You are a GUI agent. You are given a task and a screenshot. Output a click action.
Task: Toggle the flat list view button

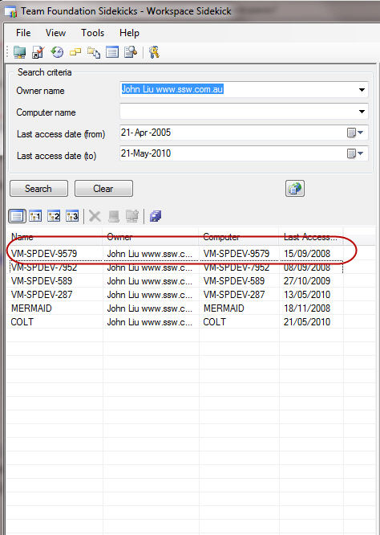pos(17,216)
